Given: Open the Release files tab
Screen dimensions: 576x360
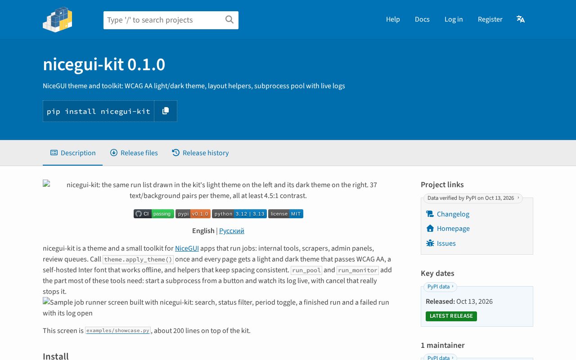Looking at the screenshot, I should pos(134,153).
